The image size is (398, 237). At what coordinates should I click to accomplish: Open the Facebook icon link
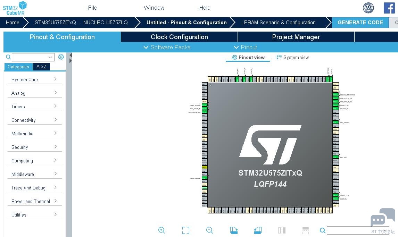click(x=389, y=8)
